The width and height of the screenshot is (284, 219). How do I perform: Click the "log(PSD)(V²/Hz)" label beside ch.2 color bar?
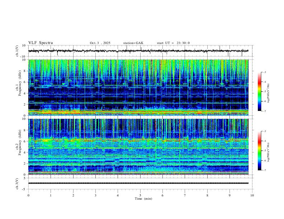point(269,152)
